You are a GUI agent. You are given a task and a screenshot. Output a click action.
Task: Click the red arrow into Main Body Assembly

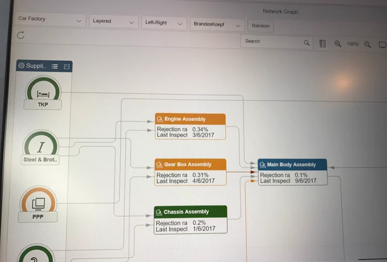(x=253, y=172)
